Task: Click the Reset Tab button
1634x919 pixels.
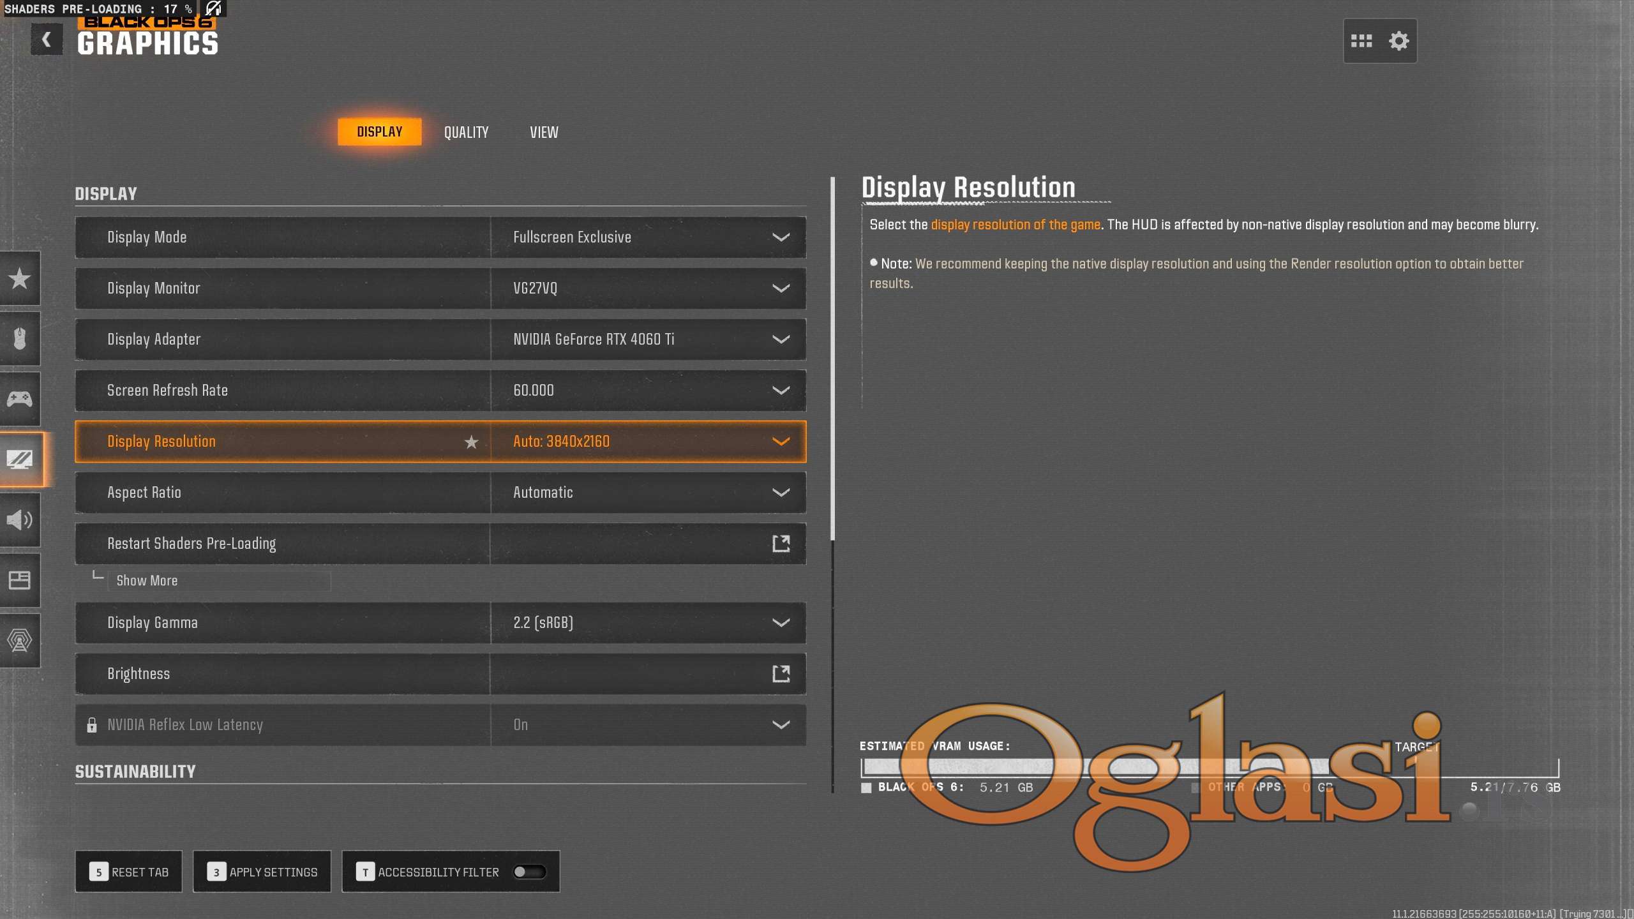Action: [129, 872]
